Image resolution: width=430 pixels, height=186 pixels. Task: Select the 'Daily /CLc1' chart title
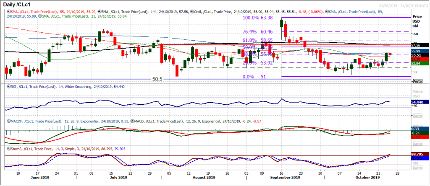[x=17, y=4]
